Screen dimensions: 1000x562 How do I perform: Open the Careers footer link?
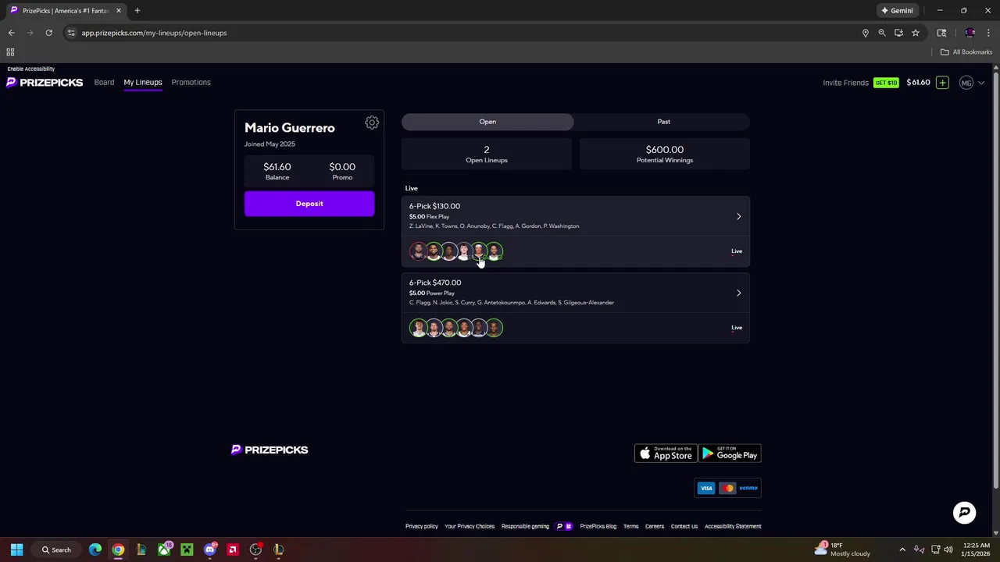click(x=655, y=526)
